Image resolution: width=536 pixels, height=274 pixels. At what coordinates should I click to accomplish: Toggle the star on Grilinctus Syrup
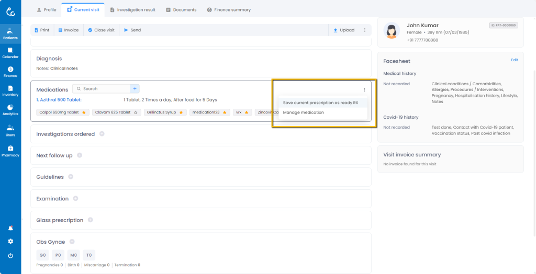pyautogui.click(x=181, y=112)
